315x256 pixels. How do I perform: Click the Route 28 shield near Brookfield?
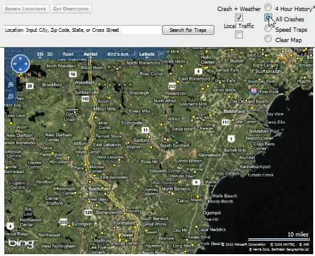(x=30, y=86)
